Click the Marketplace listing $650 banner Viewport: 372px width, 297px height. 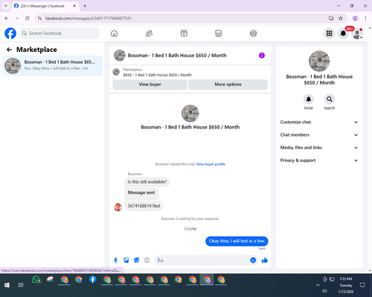[x=190, y=72]
